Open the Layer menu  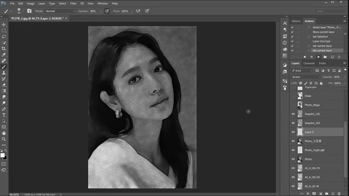pos(41,3)
